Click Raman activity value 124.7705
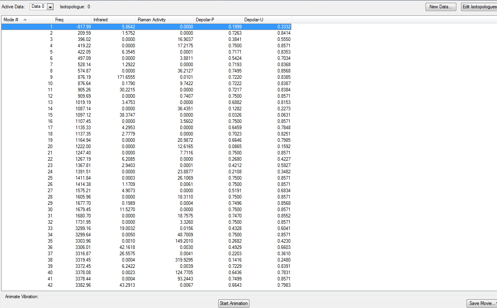Image resolution: width=497 pixels, height=308 pixels. pos(184,273)
